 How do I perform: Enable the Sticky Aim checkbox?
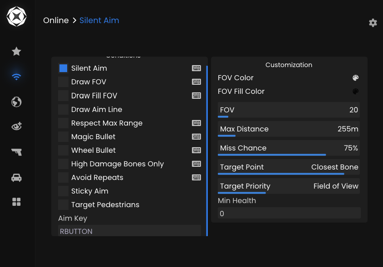tap(63, 191)
